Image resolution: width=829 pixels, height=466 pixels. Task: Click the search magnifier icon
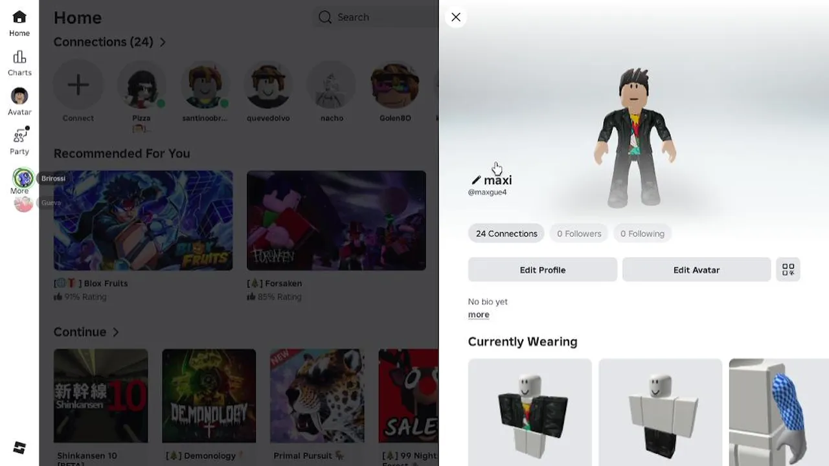pyautogui.click(x=325, y=17)
